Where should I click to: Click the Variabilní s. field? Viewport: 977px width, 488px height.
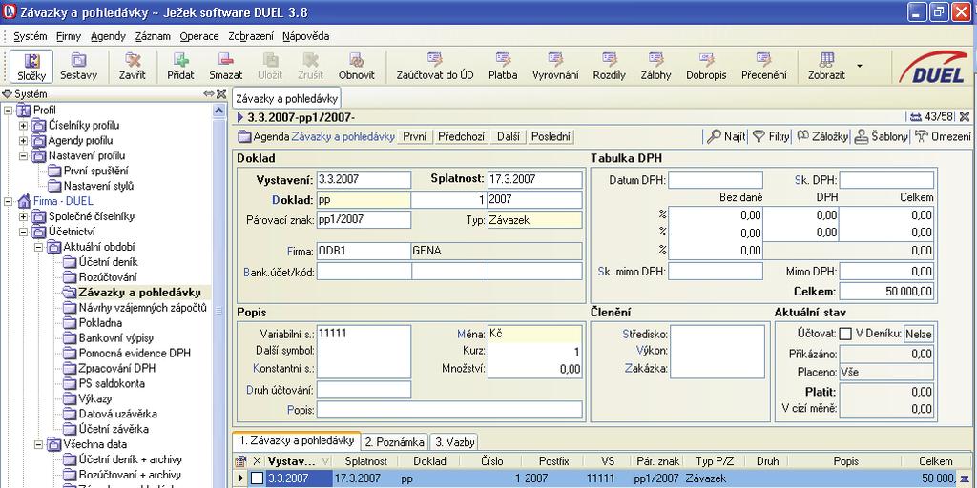tap(364, 333)
